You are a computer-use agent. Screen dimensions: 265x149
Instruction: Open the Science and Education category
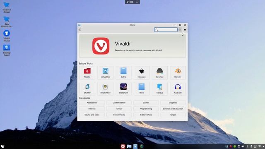pos(173,109)
